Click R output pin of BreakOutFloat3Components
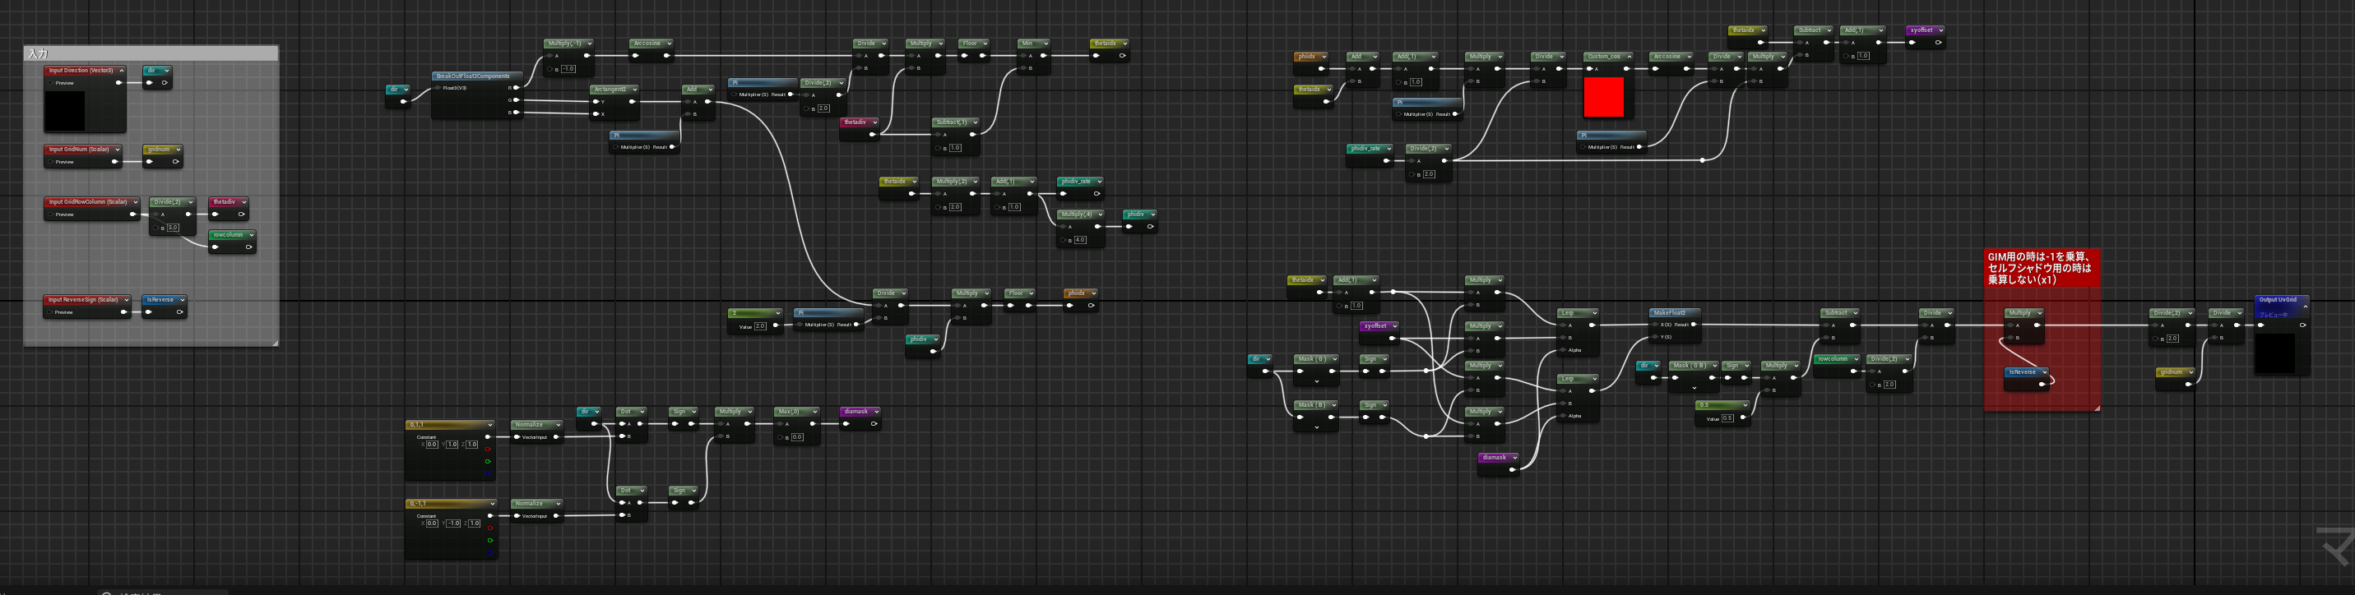The image size is (2355, 595). point(516,89)
